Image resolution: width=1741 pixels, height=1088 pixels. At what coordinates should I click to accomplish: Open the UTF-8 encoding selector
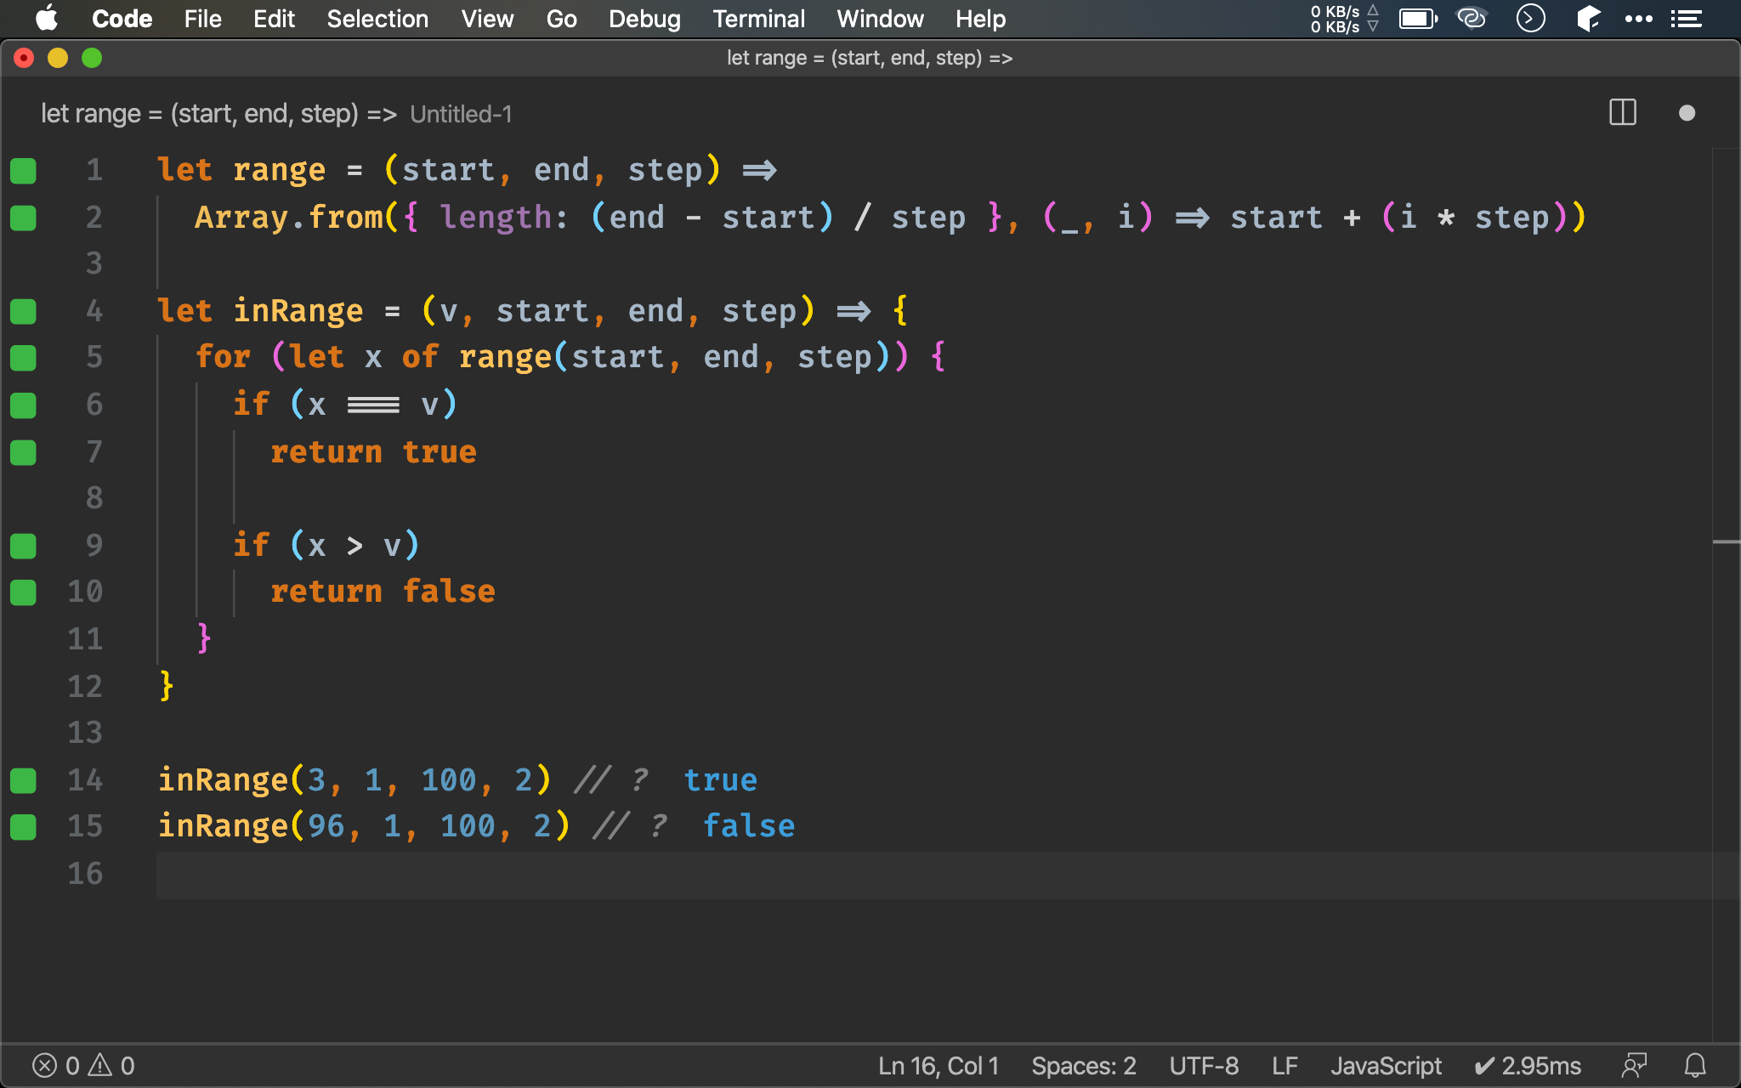1204,1065
